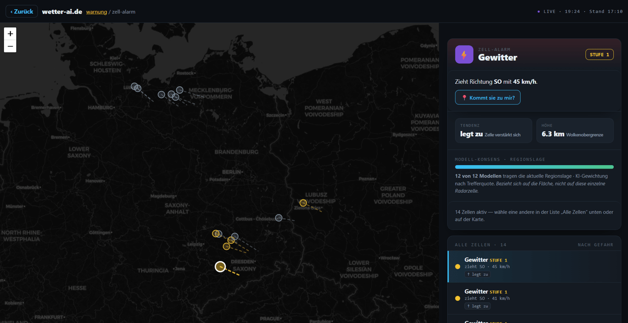Viewport: 628px width, 323px height.
Task: Click the STUFE 1 badge
Action: 600,54
